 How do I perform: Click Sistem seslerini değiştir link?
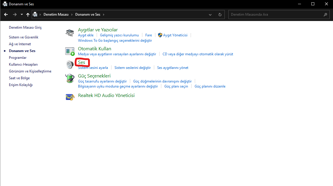(x=133, y=68)
